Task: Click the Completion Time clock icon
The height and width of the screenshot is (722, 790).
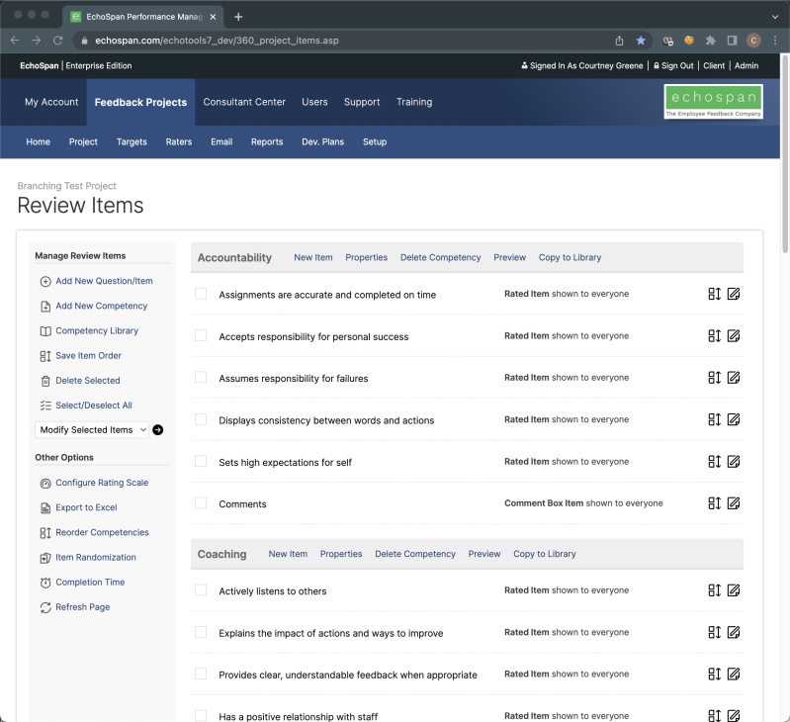Action: point(45,583)
